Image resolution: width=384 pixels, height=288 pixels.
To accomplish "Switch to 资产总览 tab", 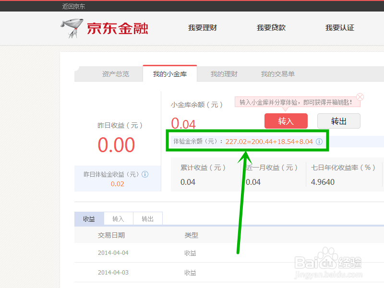I will coord(115,74).
